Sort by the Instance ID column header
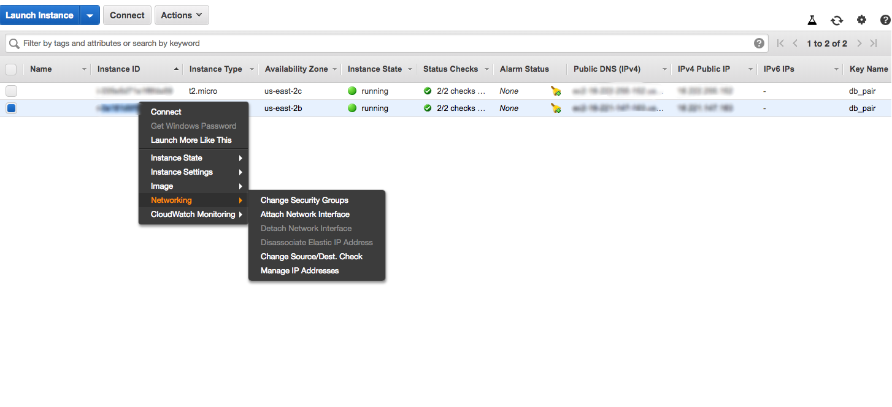Image resolution: width=892 pixels, height=407 pixels. (119, 69)
